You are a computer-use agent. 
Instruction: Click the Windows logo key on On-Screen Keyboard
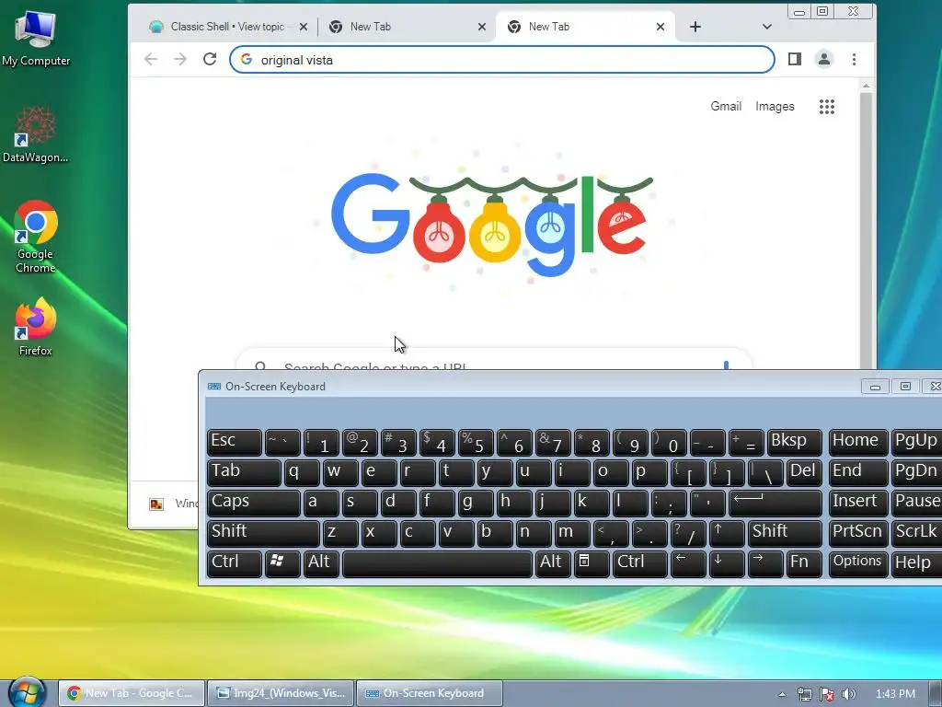tap(282, 563)
